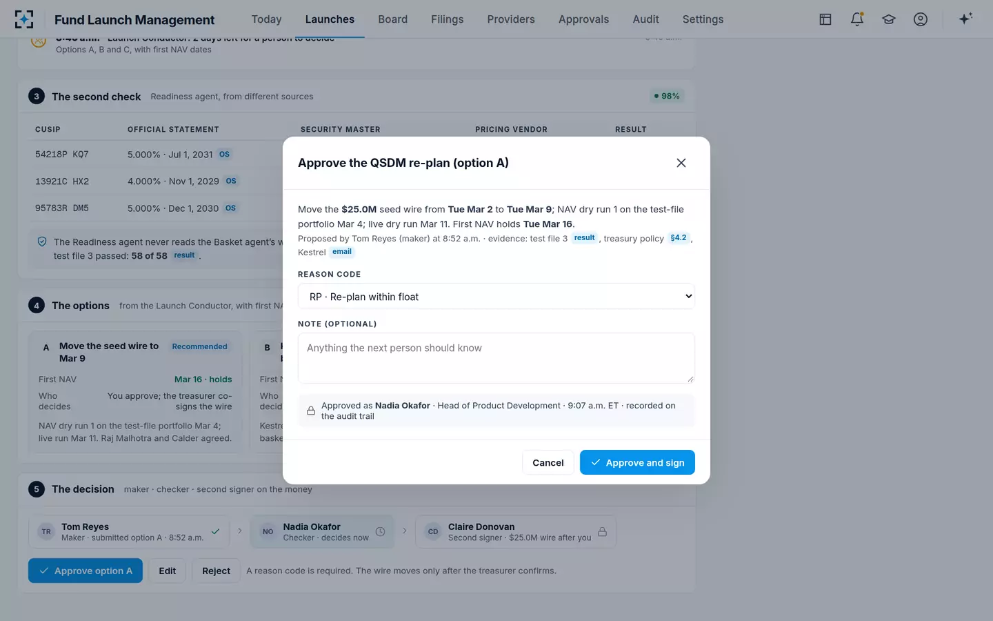Click the Fund Launch Management logo icon
The width and height of the screenshot is (993, 621).
coord(24,19)
